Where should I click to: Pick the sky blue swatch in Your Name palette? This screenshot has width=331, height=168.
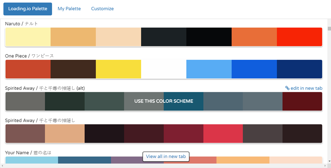[x=31, y=160]
